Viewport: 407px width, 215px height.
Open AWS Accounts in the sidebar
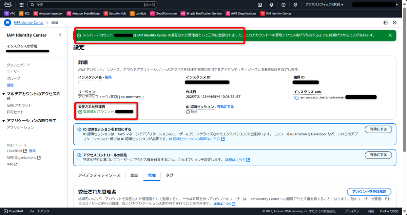tap(19, 105)
